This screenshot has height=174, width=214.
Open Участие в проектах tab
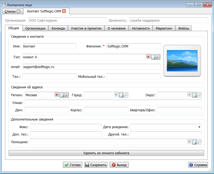point(86,28)
